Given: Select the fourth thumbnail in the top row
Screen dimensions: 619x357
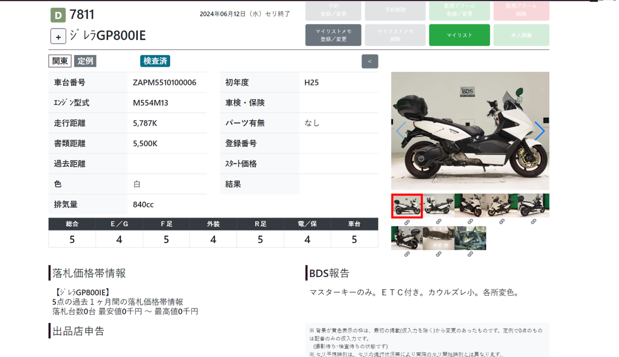Looking at the screenshot, I should click(501, 206).
